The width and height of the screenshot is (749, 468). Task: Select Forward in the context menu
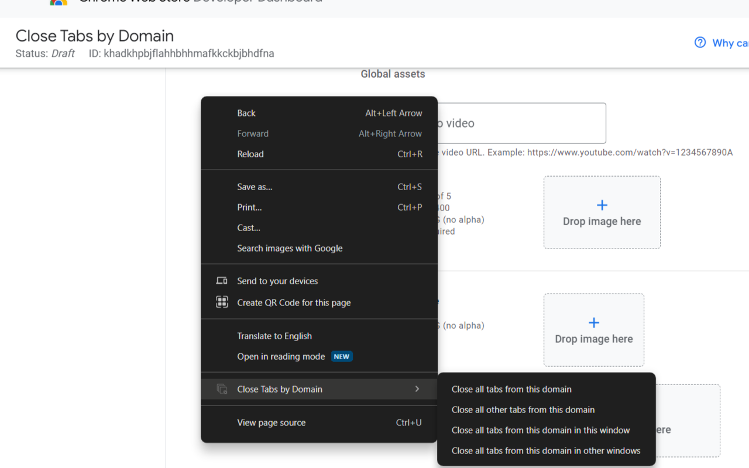click(319, 133)
